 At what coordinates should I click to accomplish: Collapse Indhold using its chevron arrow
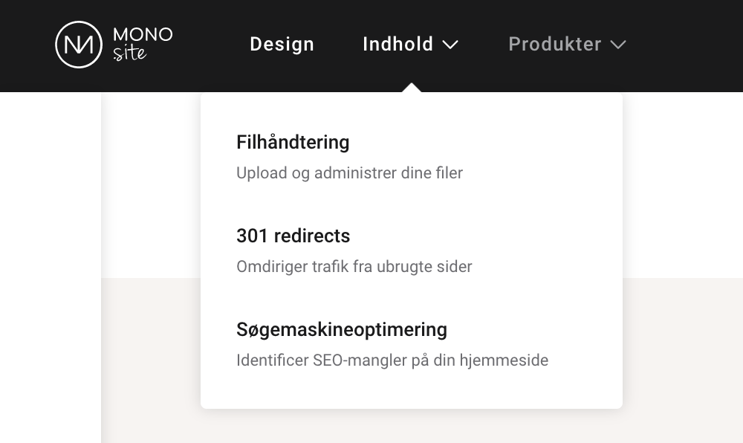pos(450,45)
